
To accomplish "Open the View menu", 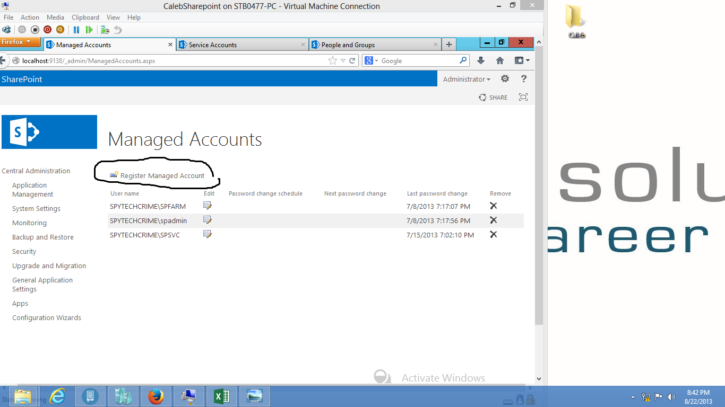I will [113, 17].
